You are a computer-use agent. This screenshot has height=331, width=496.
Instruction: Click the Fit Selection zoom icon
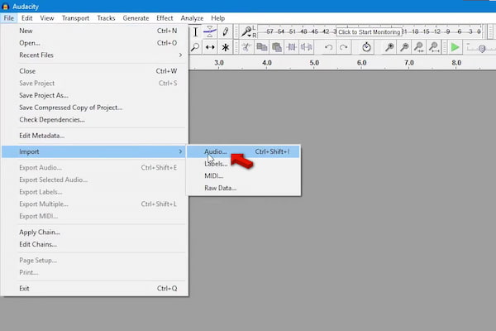click(x=419, y=47)
